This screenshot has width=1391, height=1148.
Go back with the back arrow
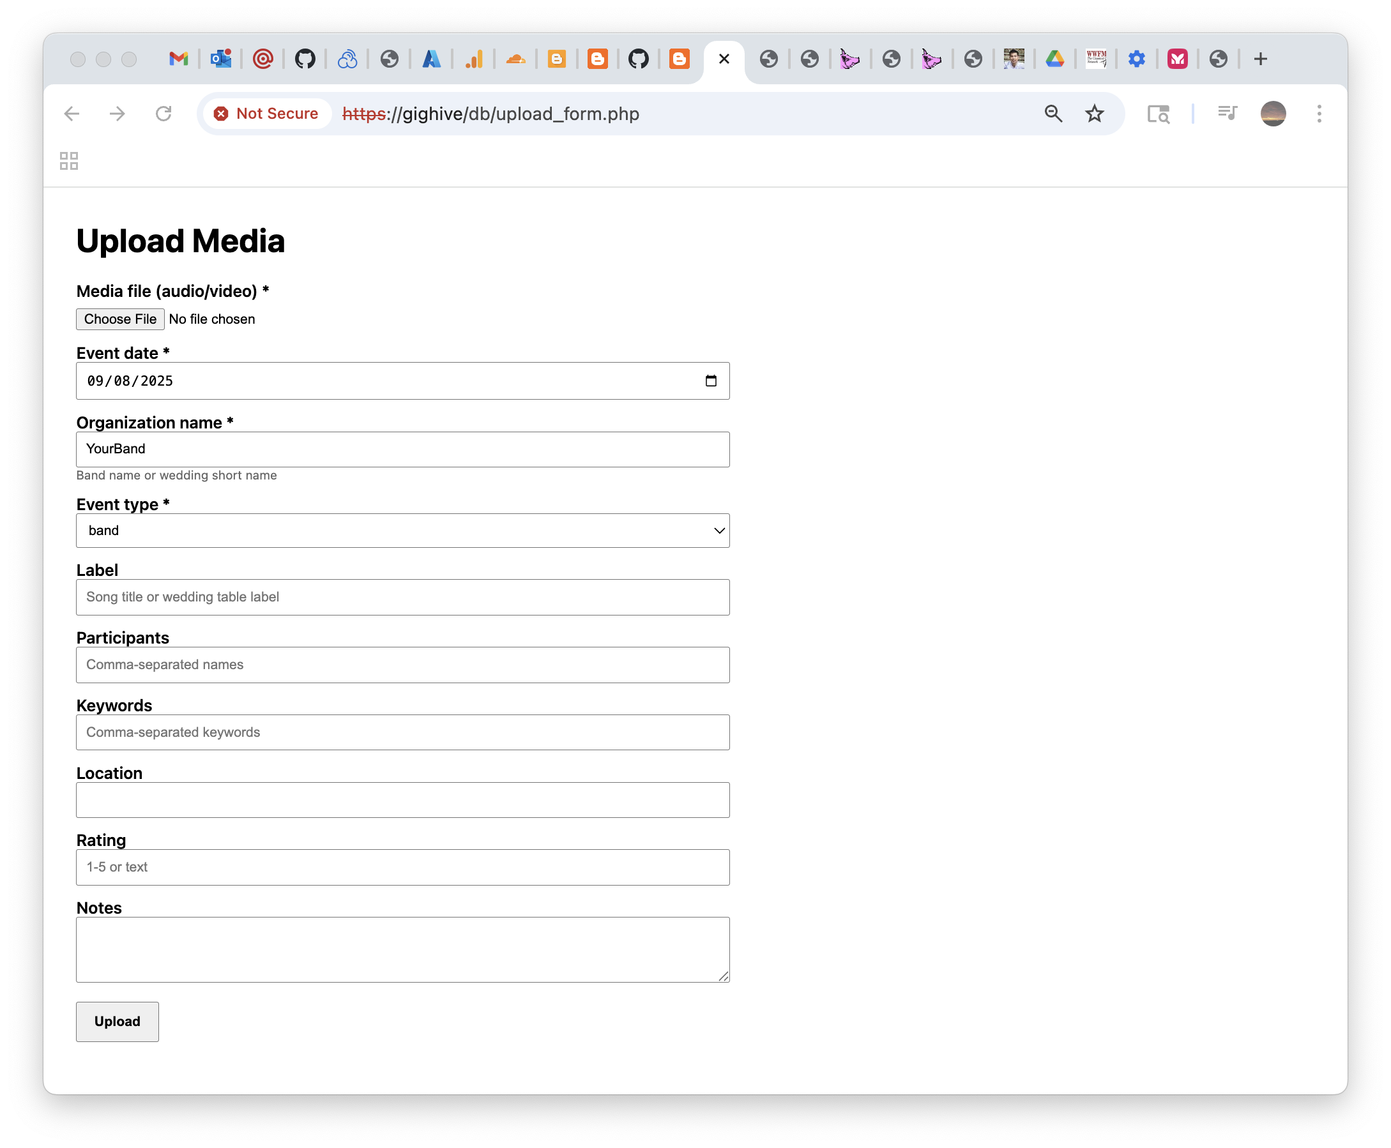pyautogui.click(x=72, y=114)
